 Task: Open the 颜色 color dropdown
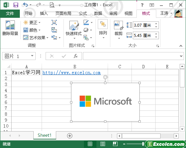32,30
